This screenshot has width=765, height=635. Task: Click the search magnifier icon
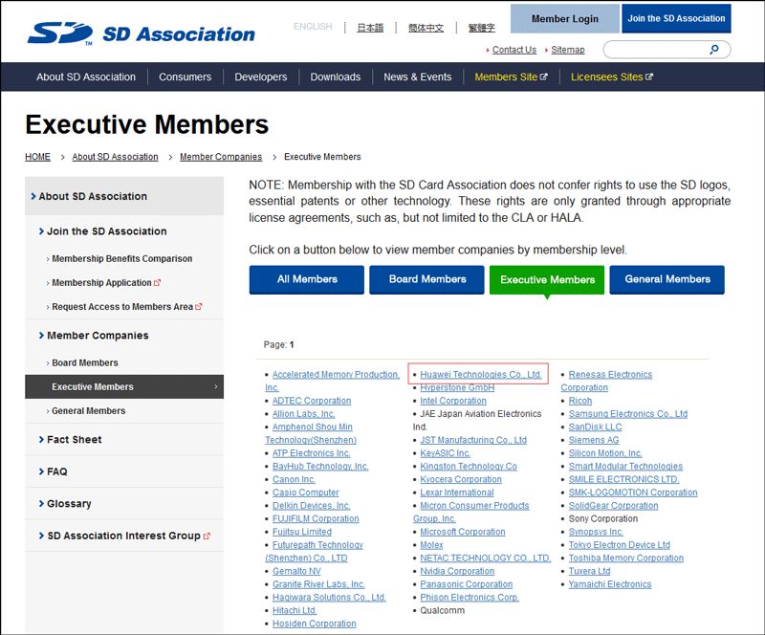(714, 50)
